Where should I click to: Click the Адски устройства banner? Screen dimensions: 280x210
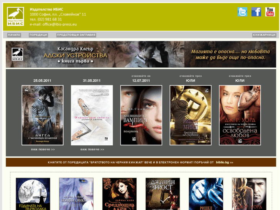pyautogui.click(x=141, y=54)
